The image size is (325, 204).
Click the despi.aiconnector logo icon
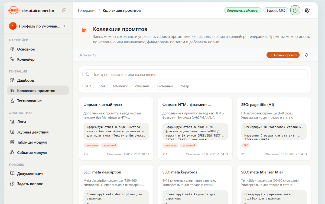click(x=14, y=11)
